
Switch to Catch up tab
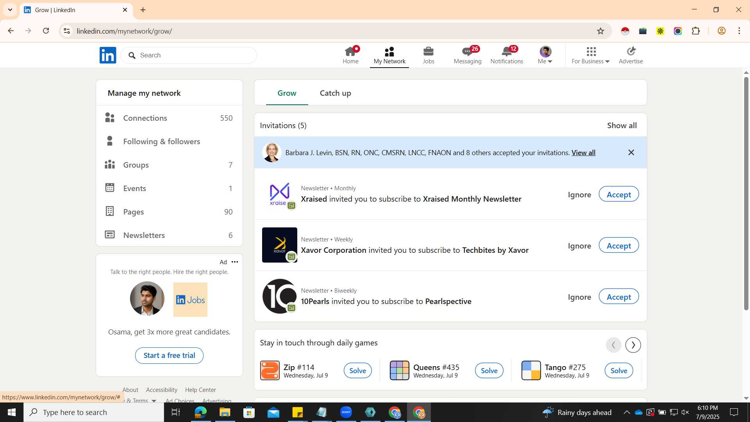click(x=335, y=93)
